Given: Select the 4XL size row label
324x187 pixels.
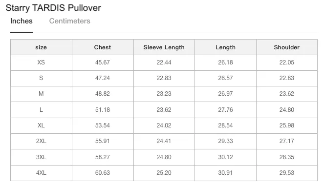Looking at the screenshot, I should [x=41, y=173].
